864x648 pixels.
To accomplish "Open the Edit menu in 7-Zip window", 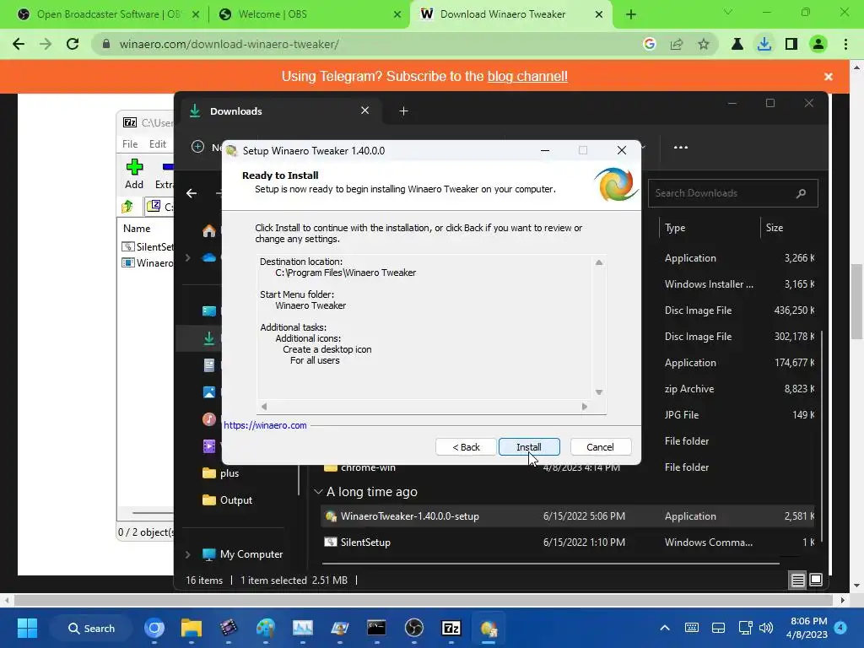I will (158, 143).
